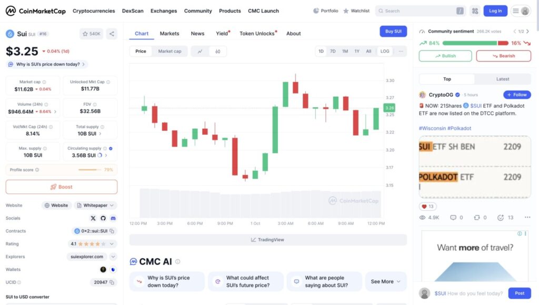Image resolution: width=539 pixels, height=305 pixels.
Task: Click the share icon beside Sui
Action: coord(112,34)
